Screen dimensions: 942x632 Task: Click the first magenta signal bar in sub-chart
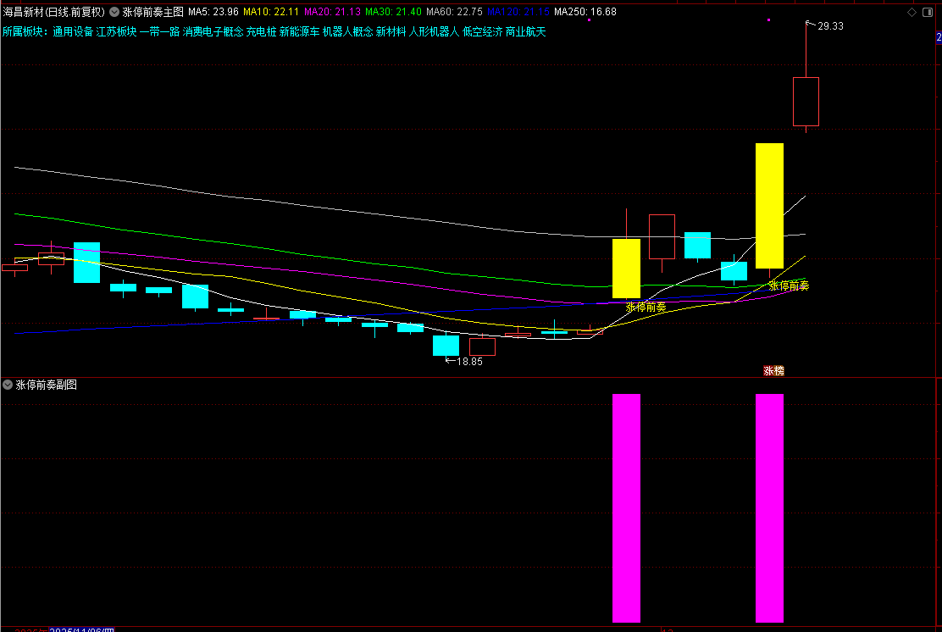coord(626,508)
